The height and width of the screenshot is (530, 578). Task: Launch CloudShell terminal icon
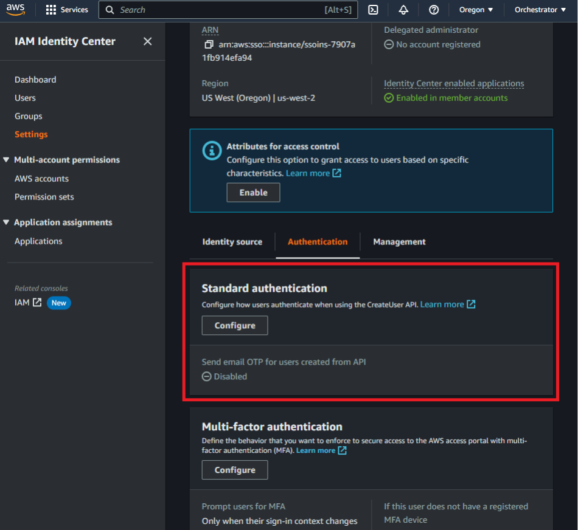point(374,10)
